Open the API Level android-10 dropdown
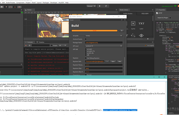The height and width of the screenshot is (115, 179). [x=104, y=46]
